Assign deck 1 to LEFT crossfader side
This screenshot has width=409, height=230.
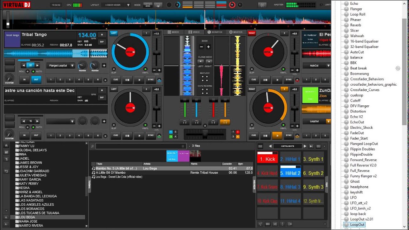point(113,33)
